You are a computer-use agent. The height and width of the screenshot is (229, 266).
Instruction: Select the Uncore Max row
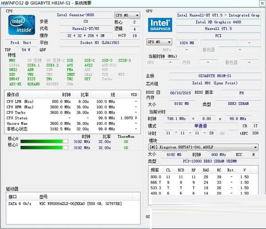coord(72,123)
